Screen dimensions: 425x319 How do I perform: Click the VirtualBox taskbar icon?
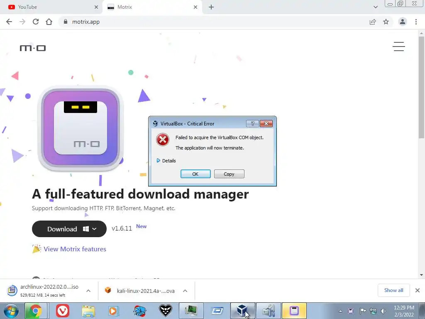tap(242, 311)
